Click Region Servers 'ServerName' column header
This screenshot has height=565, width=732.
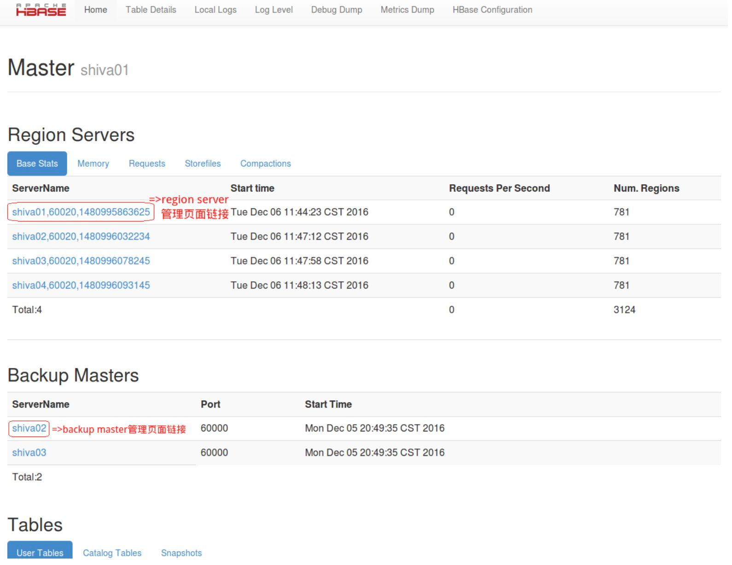point(41,188)
